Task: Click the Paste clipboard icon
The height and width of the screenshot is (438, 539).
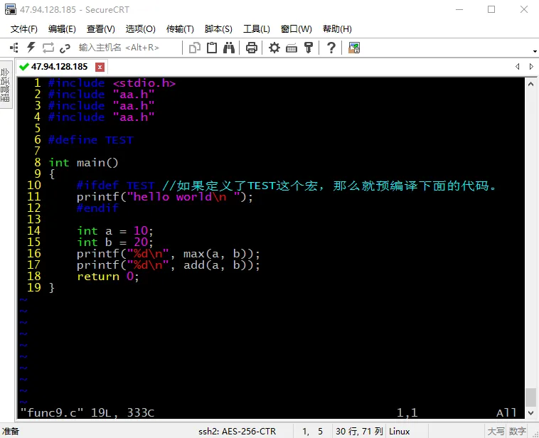Action: 212,48
